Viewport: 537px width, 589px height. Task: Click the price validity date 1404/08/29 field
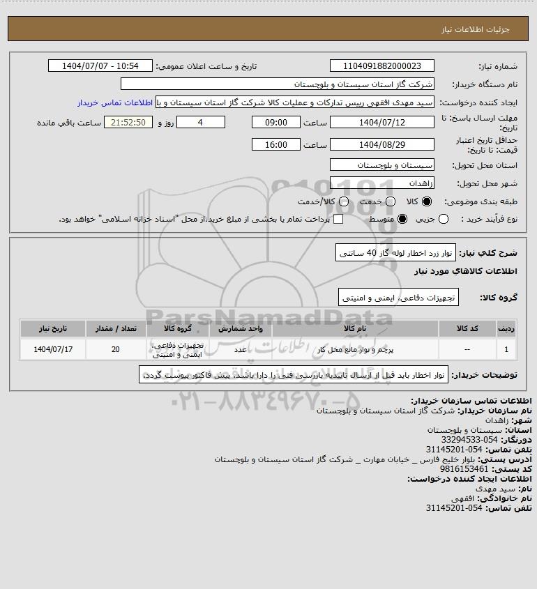click(381, 144)
